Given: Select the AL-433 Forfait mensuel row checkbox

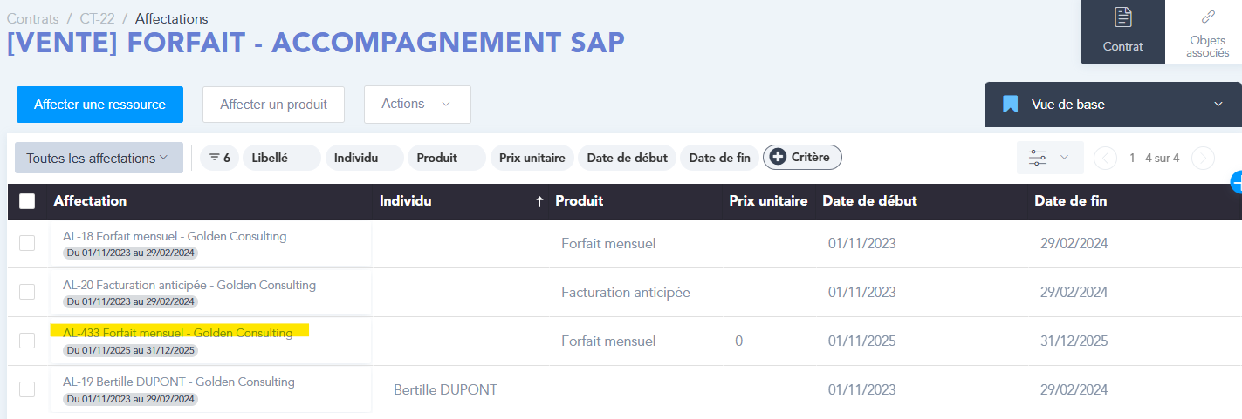Looking at the screenshot, I should 27,341.
